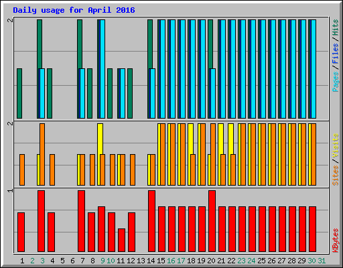Select the tall red KBytes bar for day 7
The height and width of the screenshot is (268, 343).
[81, 221]
